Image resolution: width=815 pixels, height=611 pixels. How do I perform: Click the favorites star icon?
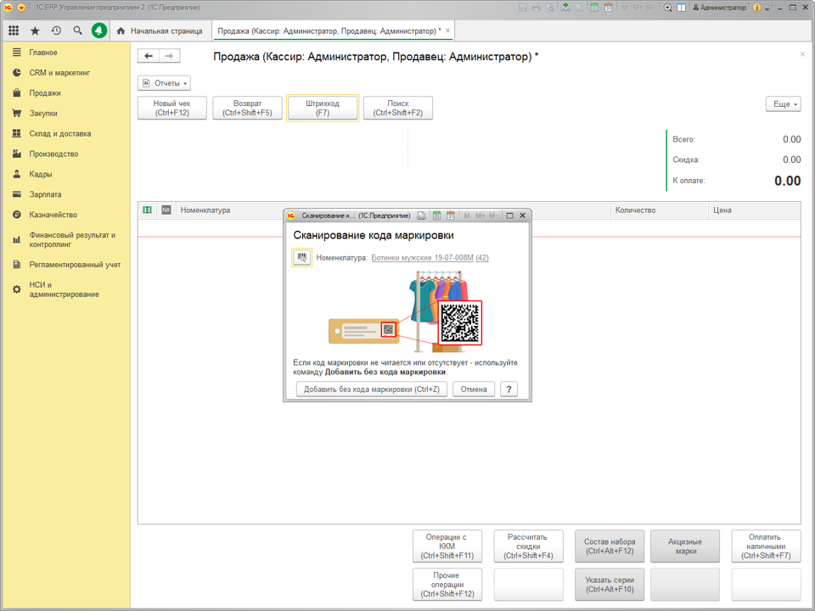(x=35, y=31)
